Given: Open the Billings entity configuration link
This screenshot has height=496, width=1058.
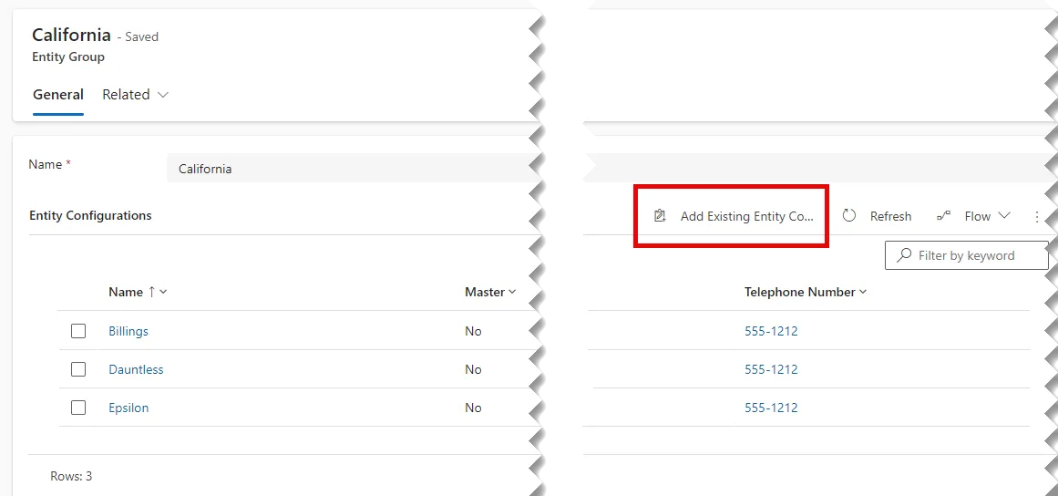Looking at the screenshot, I should pyautogui.click(x=128, y=331).
